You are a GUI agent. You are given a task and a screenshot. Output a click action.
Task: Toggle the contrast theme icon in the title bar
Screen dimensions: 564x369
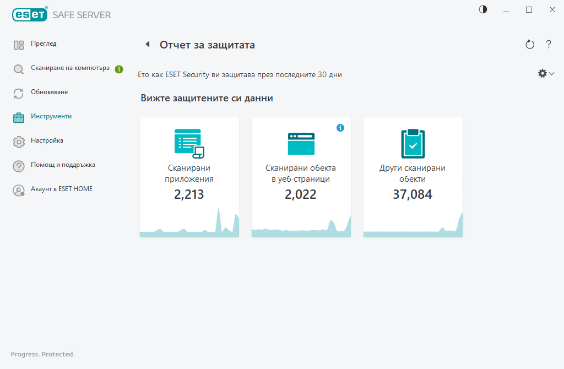[483, 9]
